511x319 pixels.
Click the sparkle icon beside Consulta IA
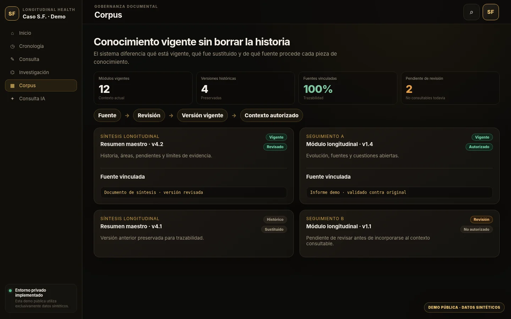click(x=12, y=99)
